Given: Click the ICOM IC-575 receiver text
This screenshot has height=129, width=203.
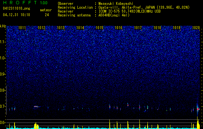Looking at the screenshot, I should (129, 11).
